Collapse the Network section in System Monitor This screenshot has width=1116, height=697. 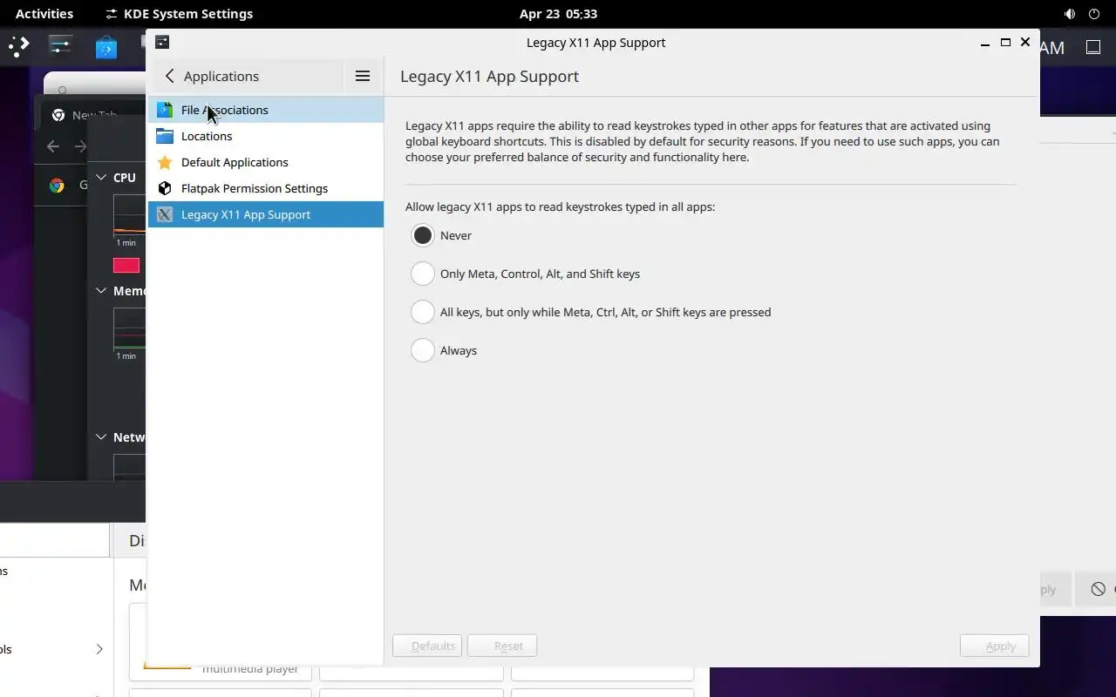101,436
